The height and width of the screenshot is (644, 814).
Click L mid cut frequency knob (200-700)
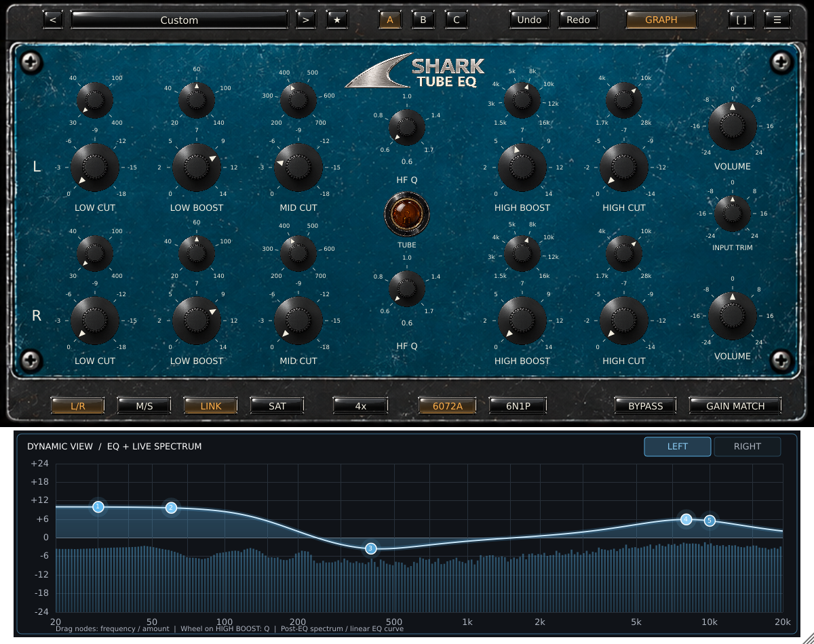coord(298,100)
